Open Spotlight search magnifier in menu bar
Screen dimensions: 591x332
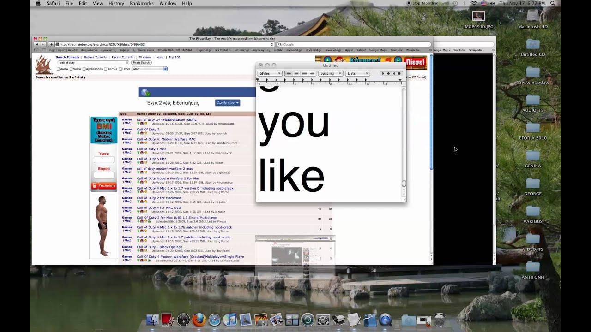tap(553, 3)
